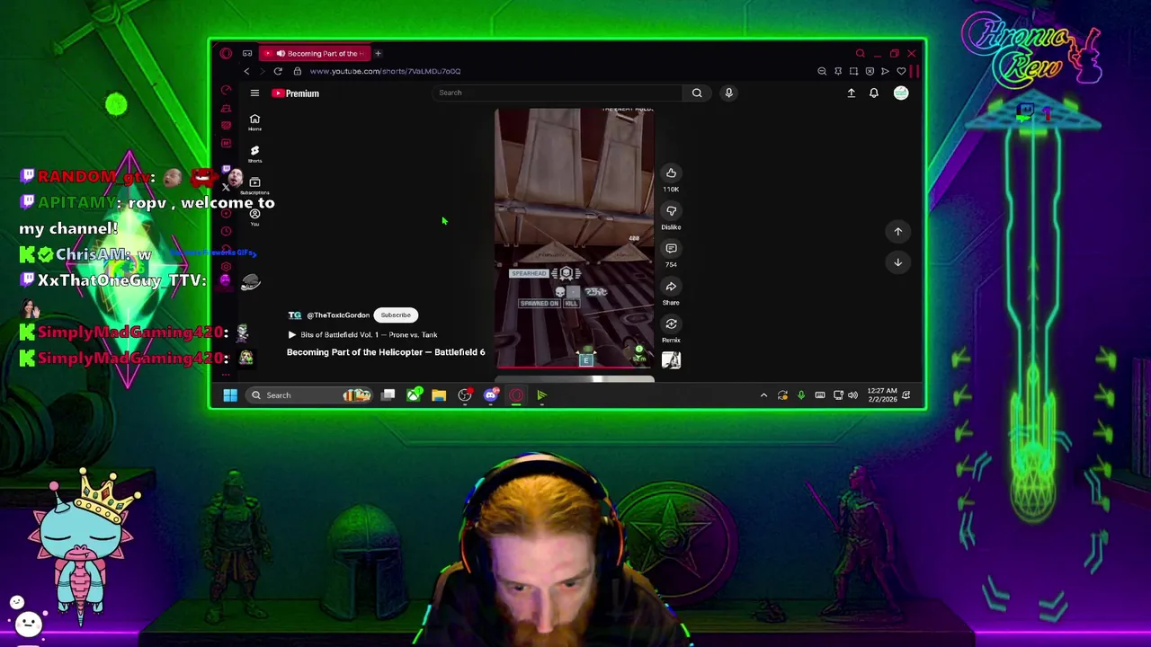Switch to the Becoming Part of the tab

point(315,53)
